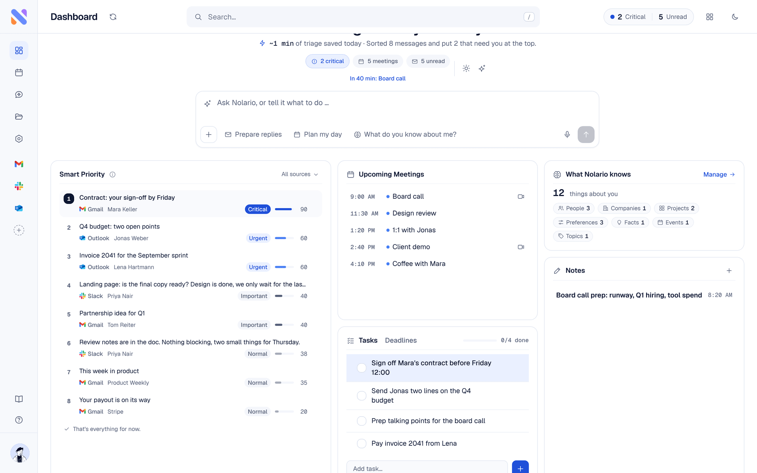Check off Pay invoice 2041 task
The height and width of the screenshot is (473, 757).
coord(361,443)
